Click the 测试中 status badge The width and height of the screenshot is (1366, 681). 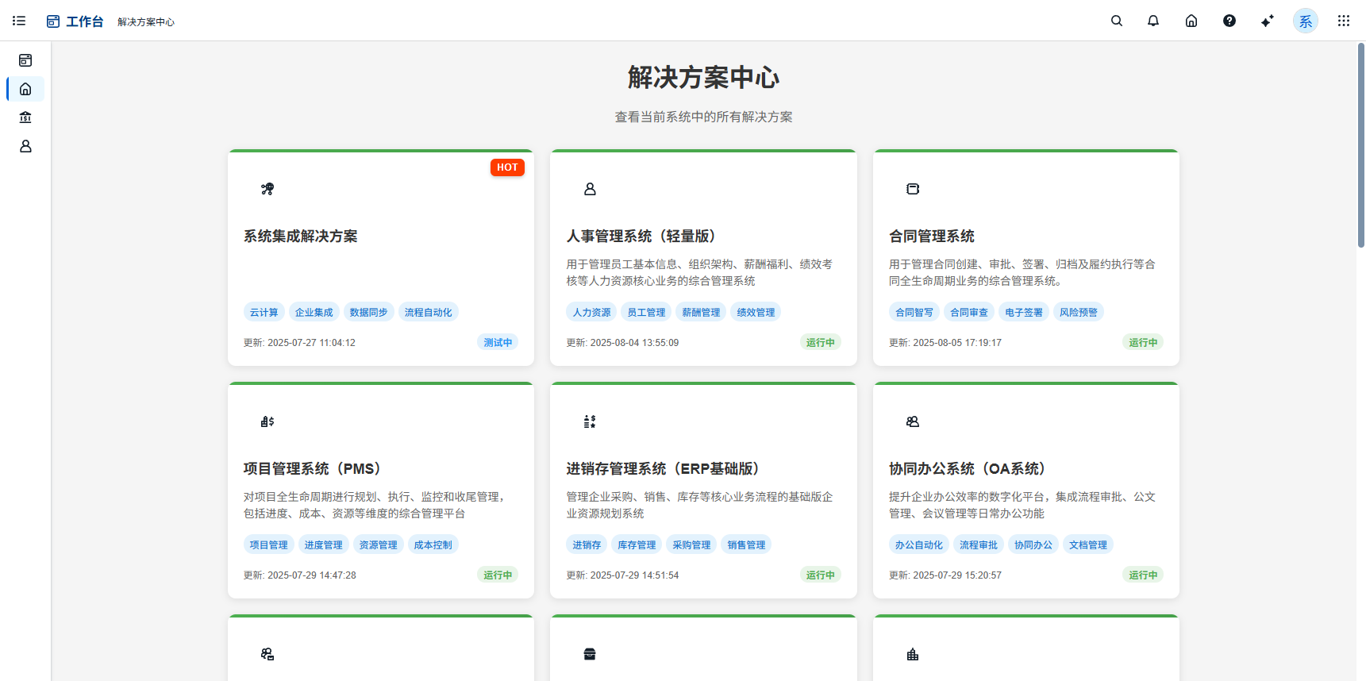[498, 343]
